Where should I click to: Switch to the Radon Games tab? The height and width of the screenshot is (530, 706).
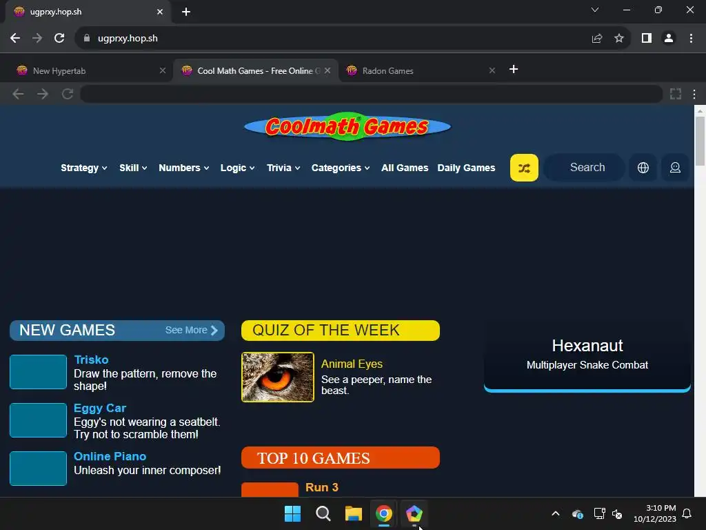click(x=418, y=71)
